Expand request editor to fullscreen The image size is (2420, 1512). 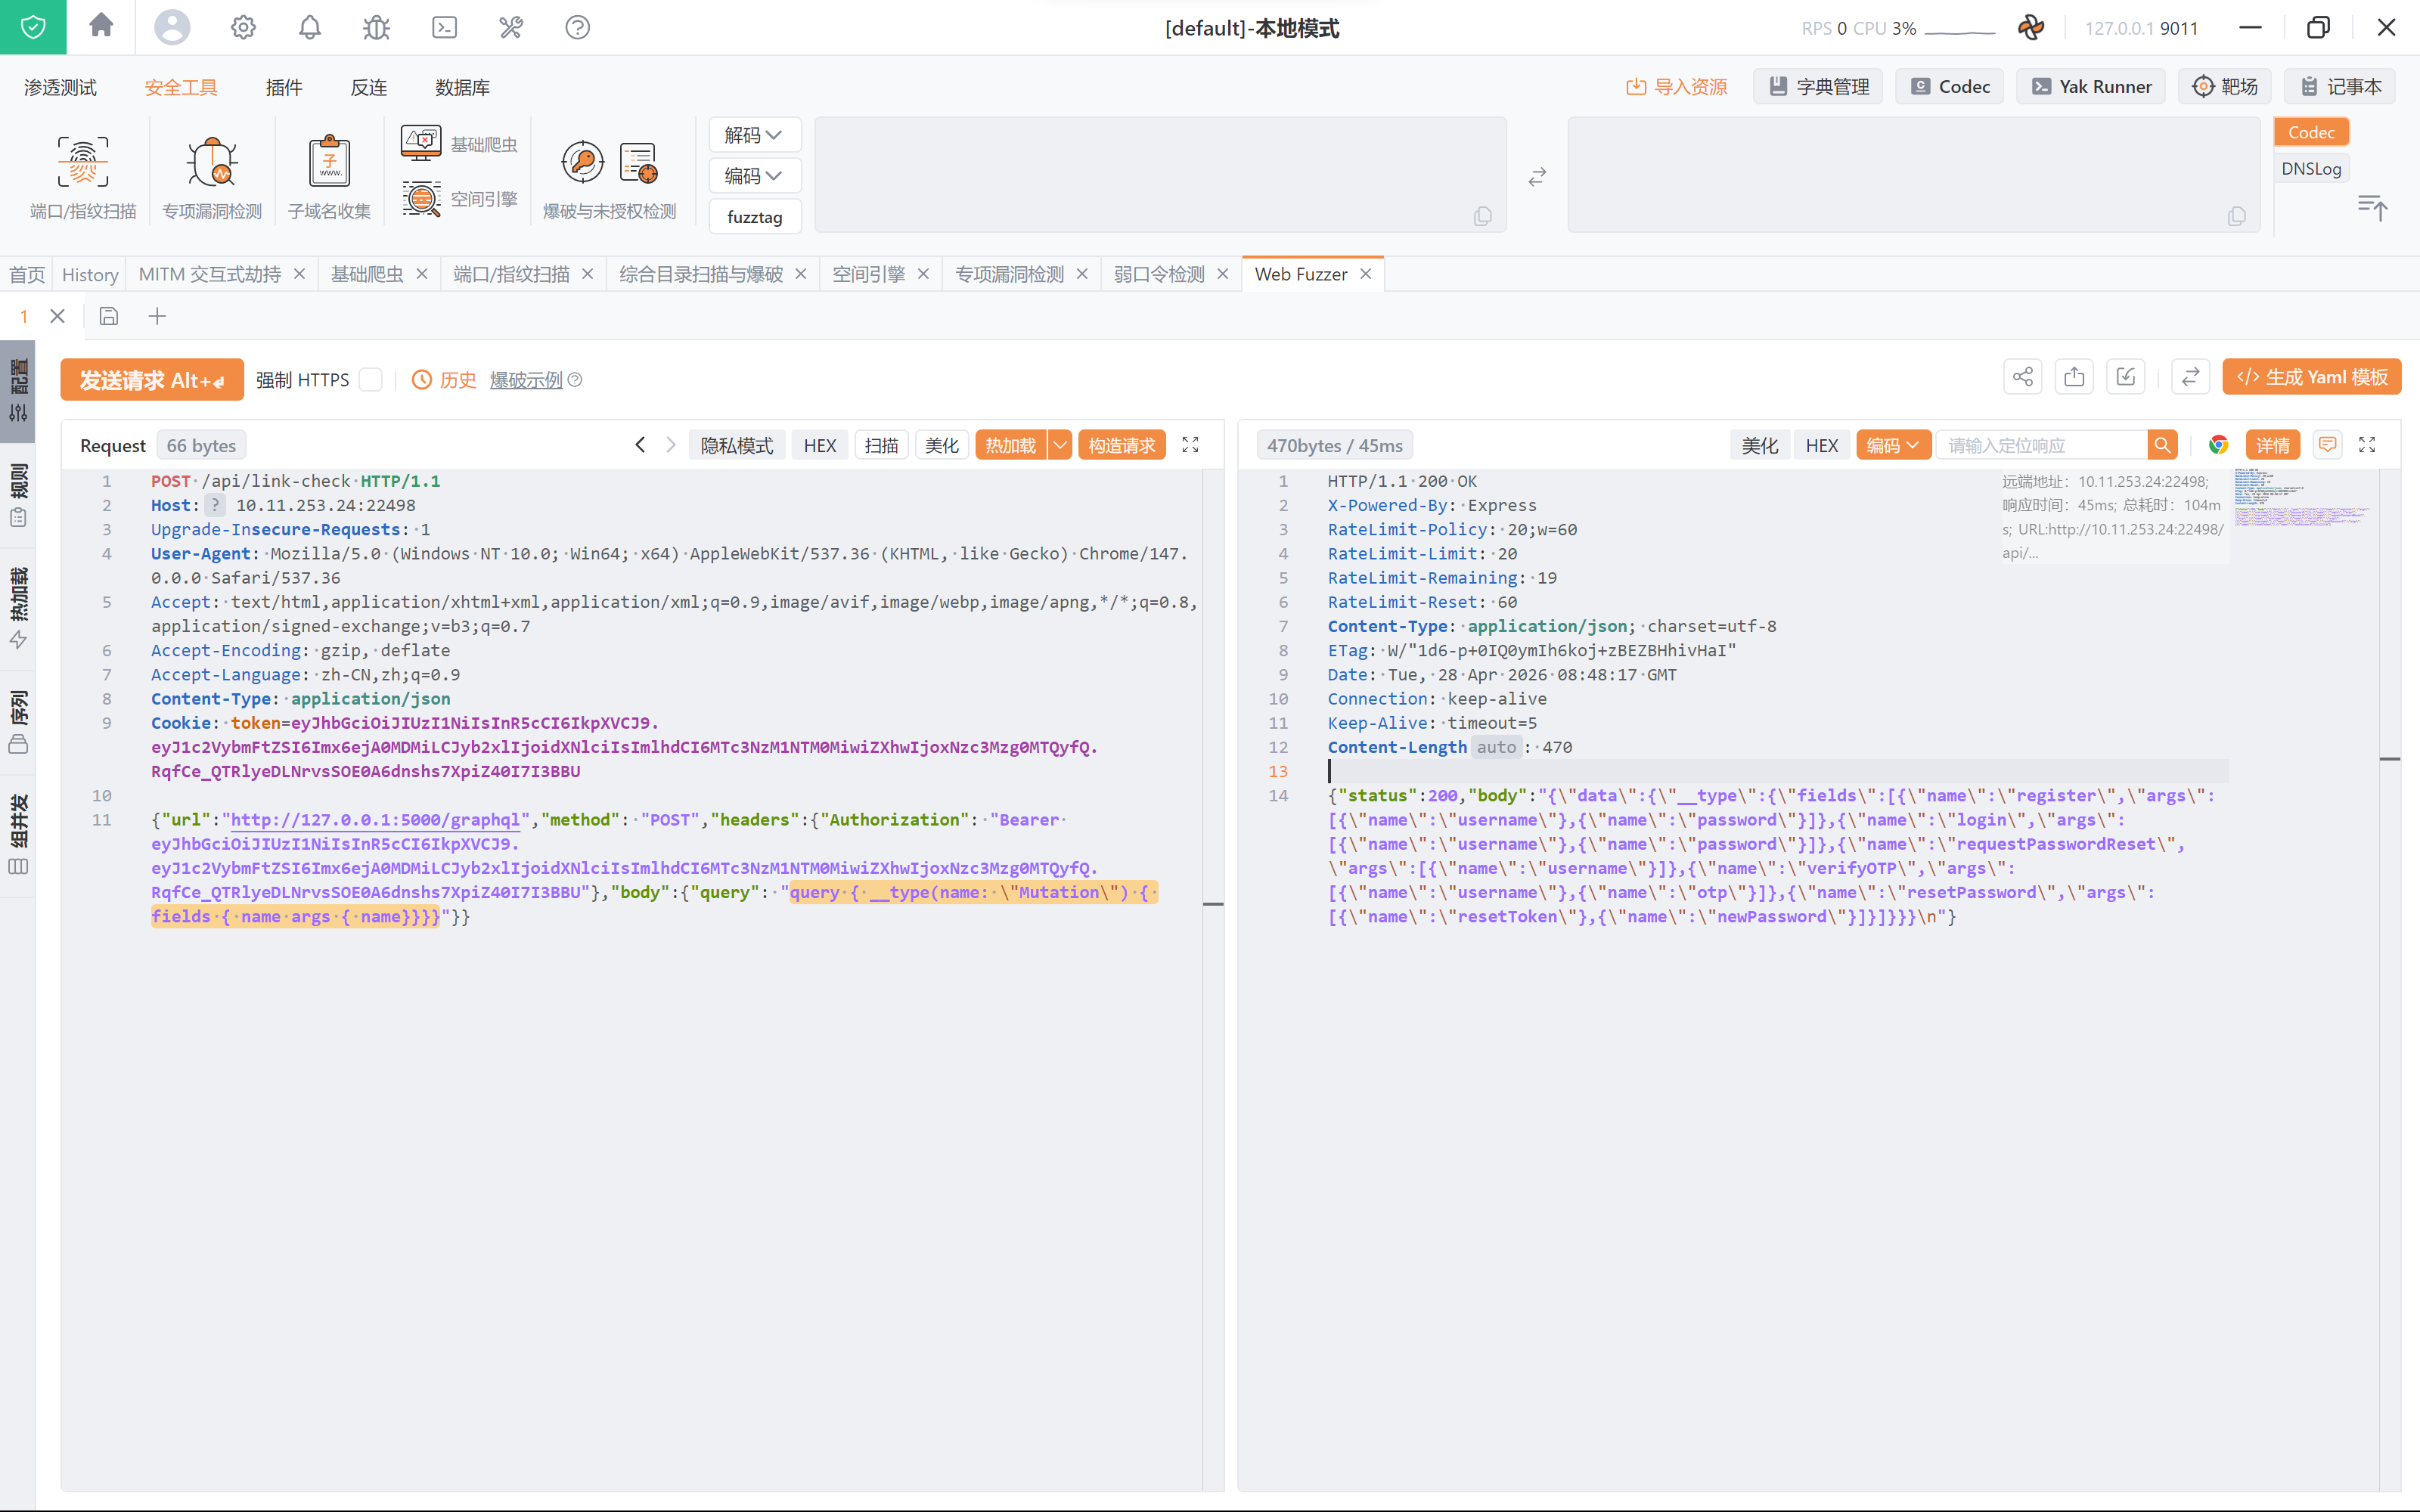pyautogui.click(x=1190, y=445)
